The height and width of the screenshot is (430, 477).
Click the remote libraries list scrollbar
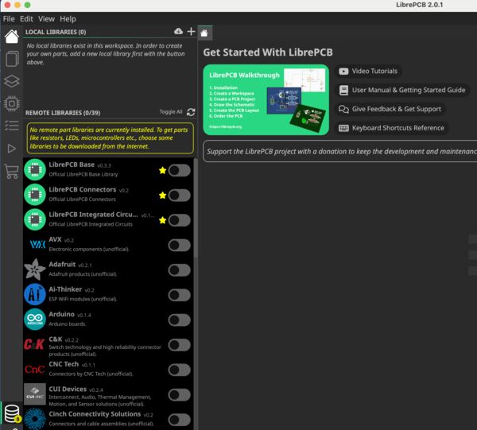(x=196, y=208)
